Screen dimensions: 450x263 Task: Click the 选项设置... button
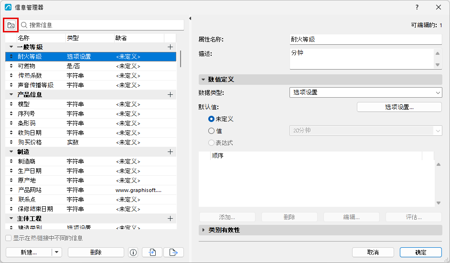(399, 107)
